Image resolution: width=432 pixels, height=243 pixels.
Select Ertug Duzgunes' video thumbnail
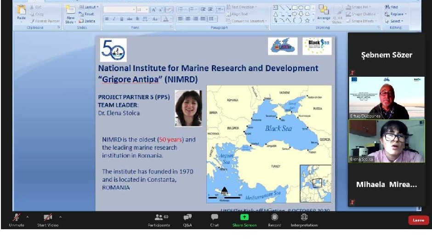[x=386, y=98]
